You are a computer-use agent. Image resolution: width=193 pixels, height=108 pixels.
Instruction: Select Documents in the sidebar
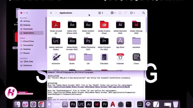click(31, 45)
